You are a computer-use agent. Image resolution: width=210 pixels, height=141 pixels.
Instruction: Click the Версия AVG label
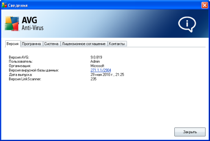point(19,57)
